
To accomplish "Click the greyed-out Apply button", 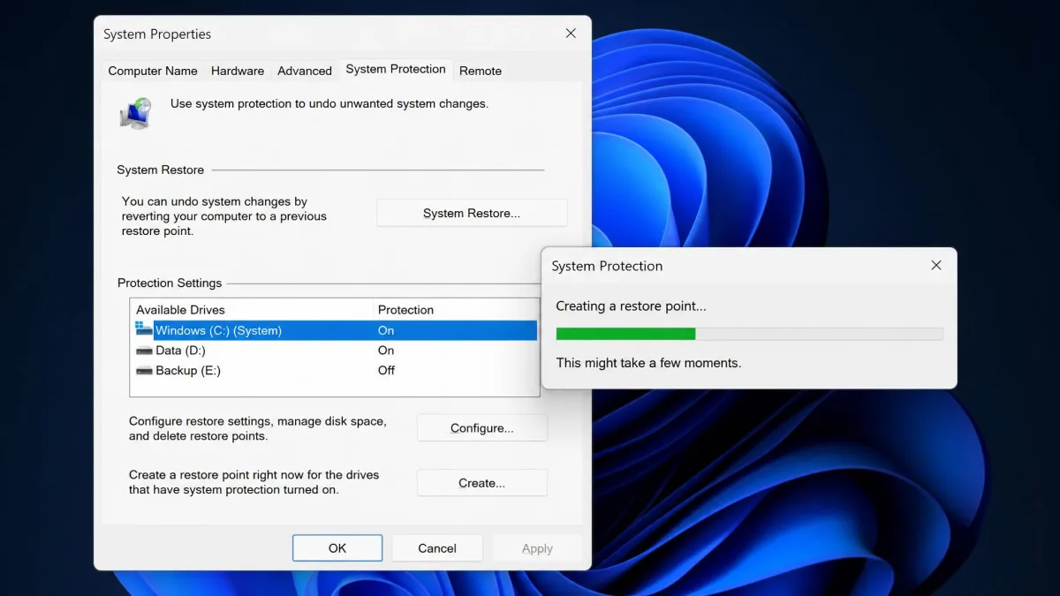I will tap(537, 548).
